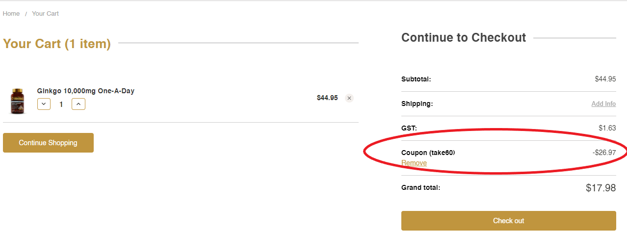627x234 pixels.
Task: Click the Coupon (take60) label
Action: 428,153
